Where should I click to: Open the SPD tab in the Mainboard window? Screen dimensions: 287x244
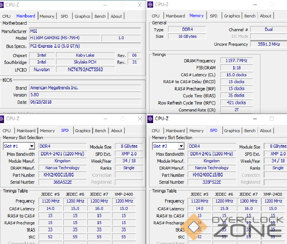click(64, 16)
